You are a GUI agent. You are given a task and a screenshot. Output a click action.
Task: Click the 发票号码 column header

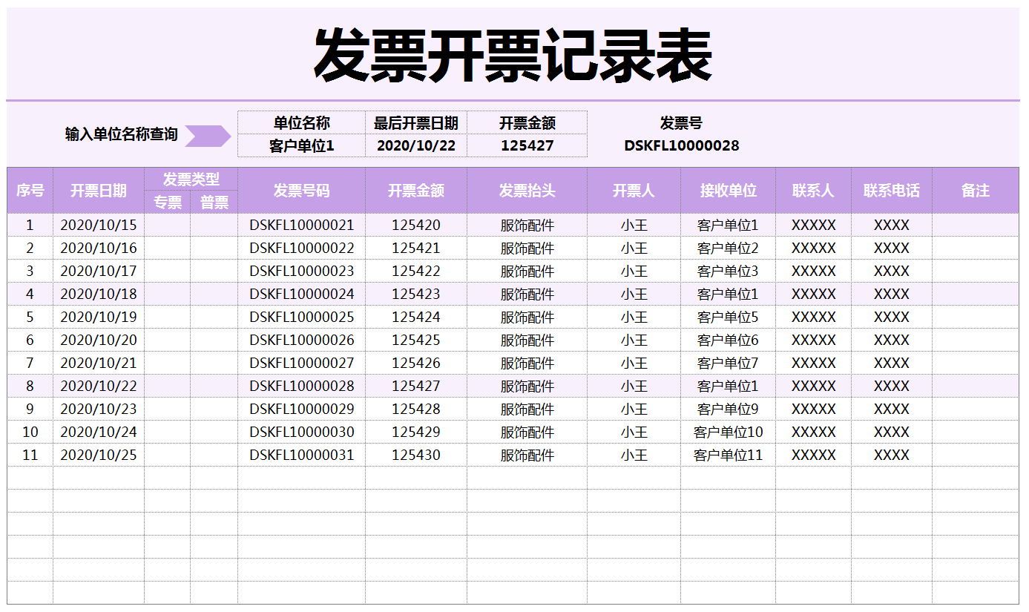302,191
